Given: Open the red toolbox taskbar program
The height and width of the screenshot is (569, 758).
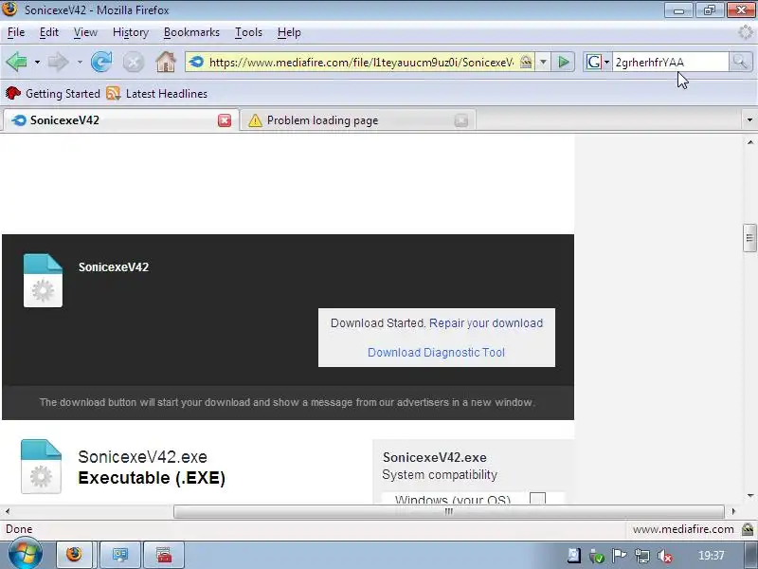Looking at the screenshot, I should (164, 555).
